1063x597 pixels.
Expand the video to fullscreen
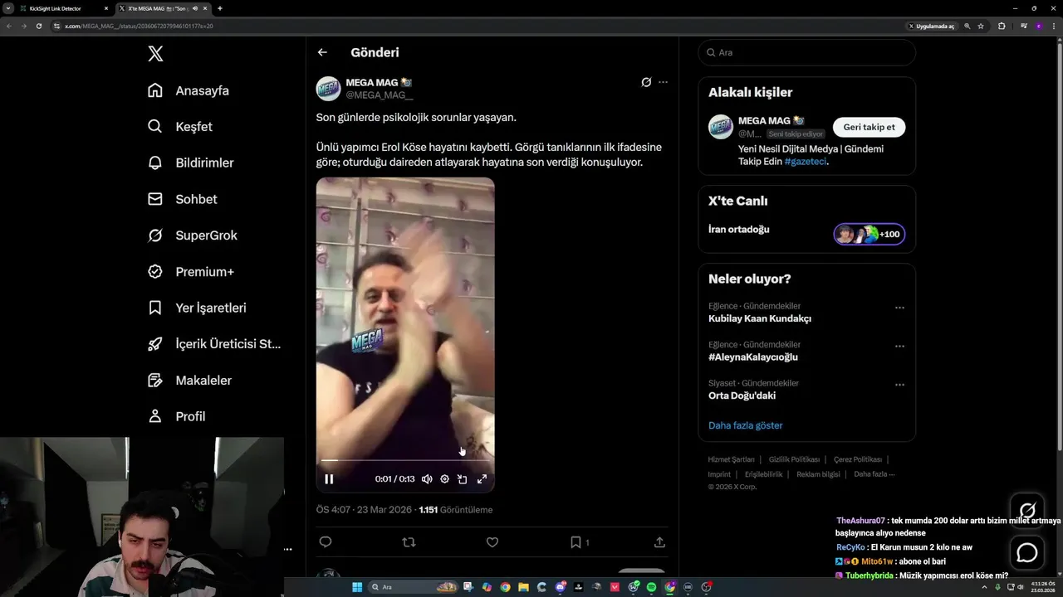482,479
